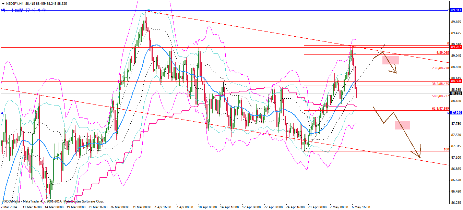Click the 87.750 price axis label
The height and width of the screenshot is (210, 463).
[x=456, y=124]
